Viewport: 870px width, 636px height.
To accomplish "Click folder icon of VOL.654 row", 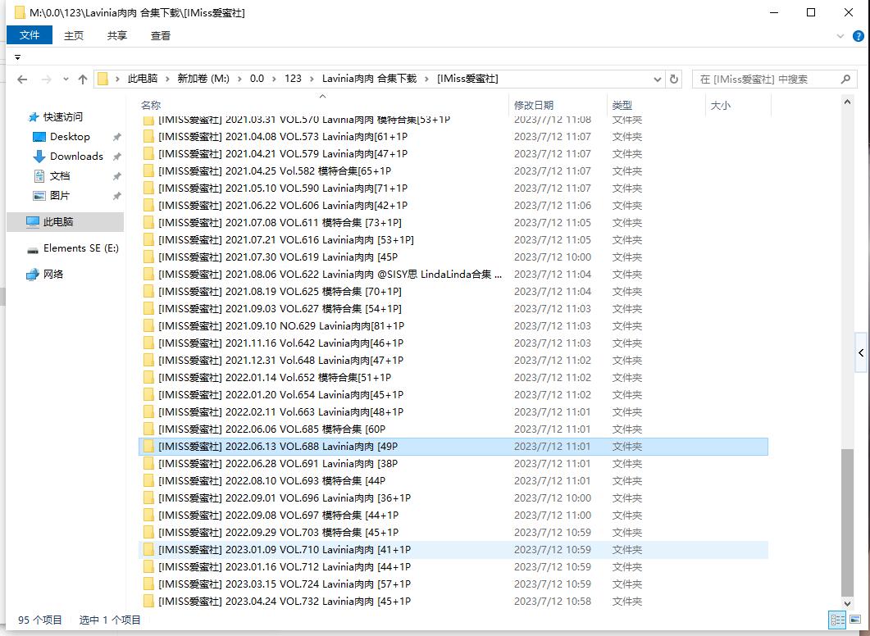I will (x=148, y=395).
